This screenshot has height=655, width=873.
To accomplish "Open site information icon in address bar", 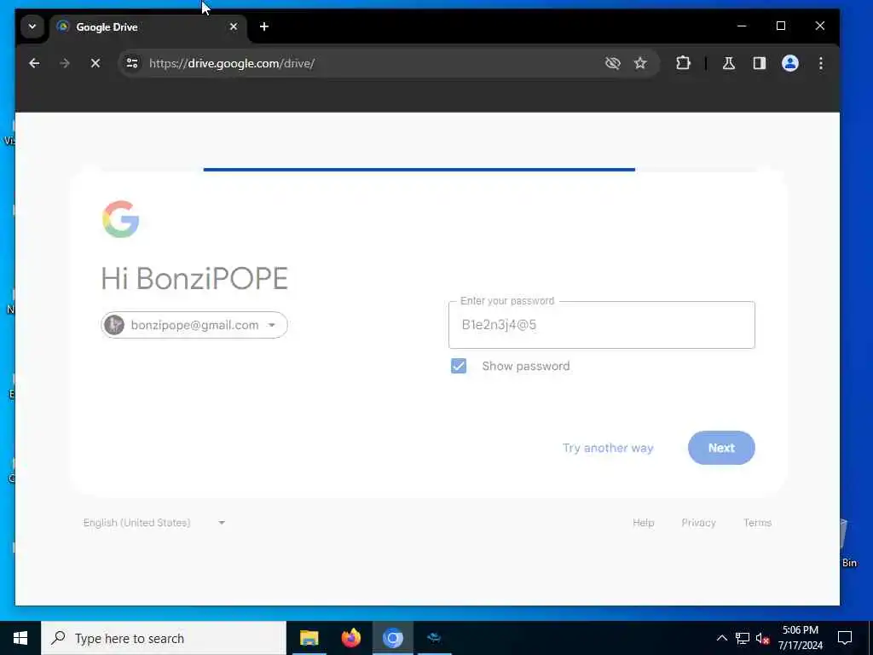I will point(132,63).
